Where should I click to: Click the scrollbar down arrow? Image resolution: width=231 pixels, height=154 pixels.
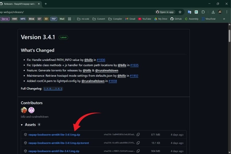click(x=229, y=152)
